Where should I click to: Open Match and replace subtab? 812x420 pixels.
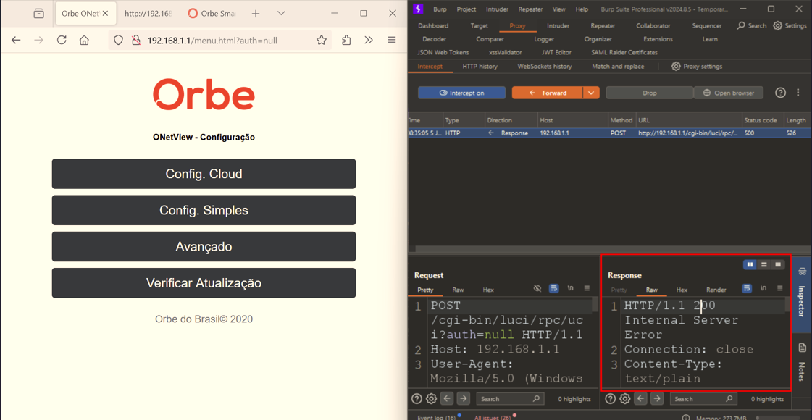(618, 67)
